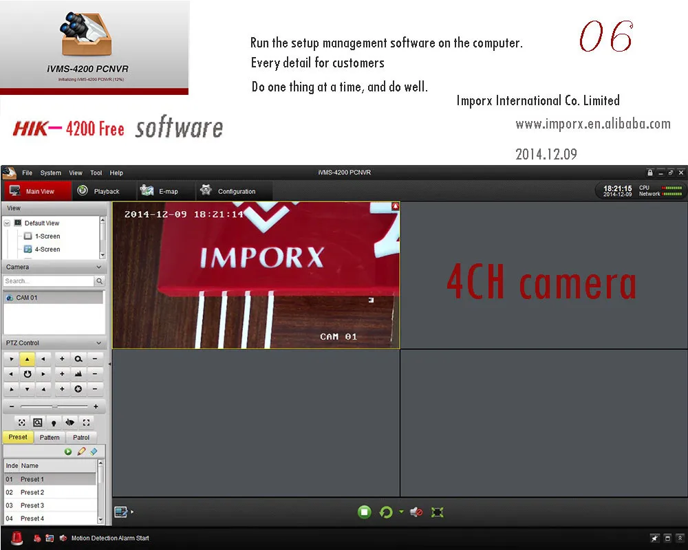Viewport: 688px width, 550px height.
Task: Zoom in with plus beside magnifier
Action: pyautogui.click(x=62, y=359)
